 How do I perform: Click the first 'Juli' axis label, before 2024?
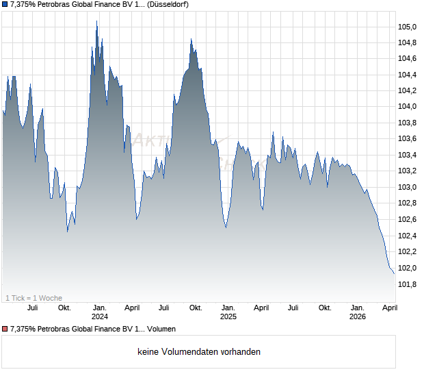point(32,308)
